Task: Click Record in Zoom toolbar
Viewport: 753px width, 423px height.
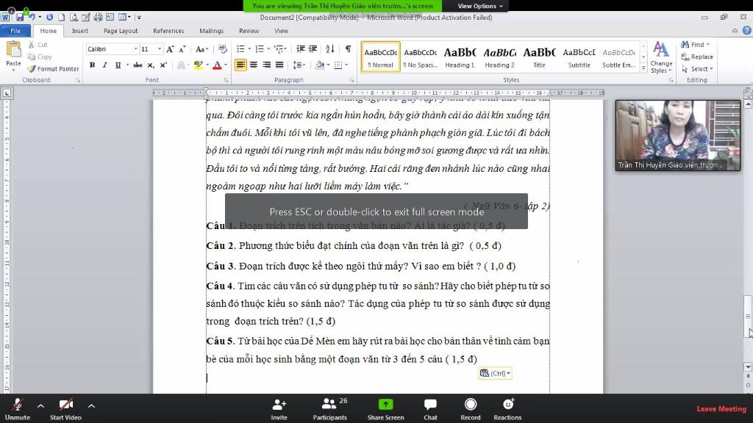Action: click(x=471, y=408)
